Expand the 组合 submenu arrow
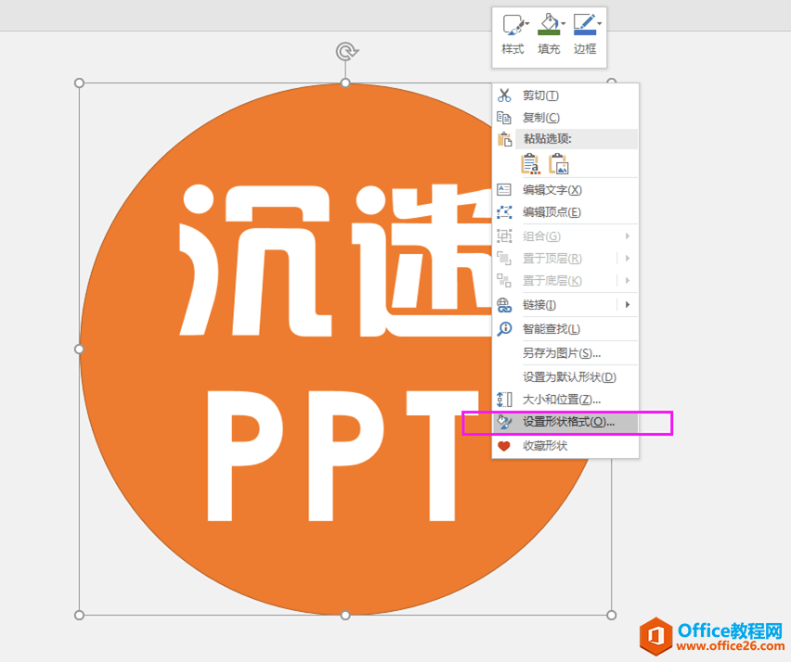 coord(629,235)
